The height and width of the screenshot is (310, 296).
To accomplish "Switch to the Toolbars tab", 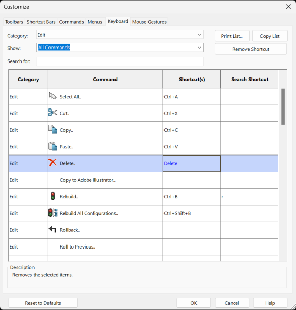I will pos(14,22).
